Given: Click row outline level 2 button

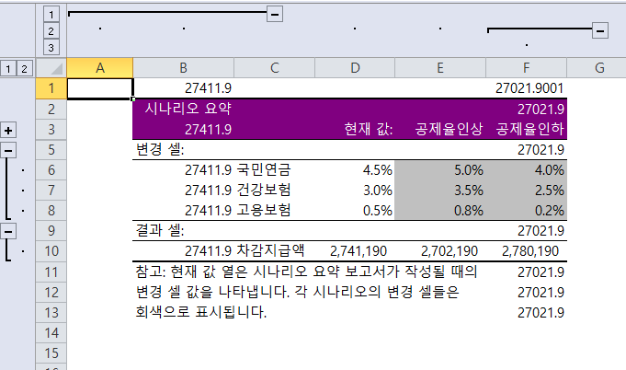Looking at the screenshot, I should (x=25, y=68).
